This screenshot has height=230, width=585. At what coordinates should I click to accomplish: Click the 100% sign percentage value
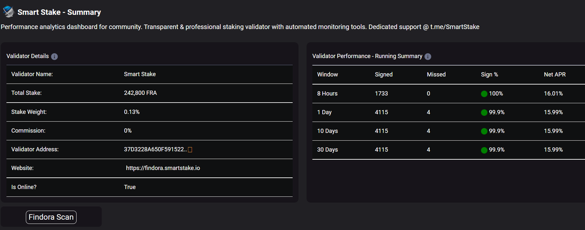[x=496, y=94]
